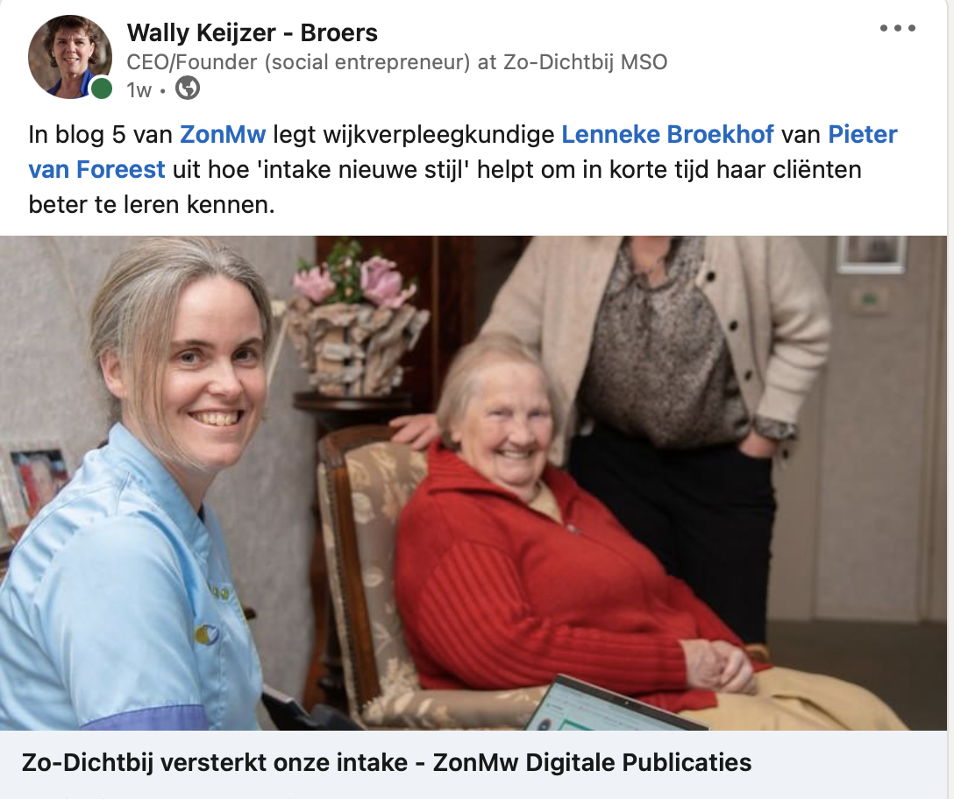This screenshot has width=954, height=799.
Task: Click the words 'intake nieuwe stijl' in post
Action: [363, 170]
